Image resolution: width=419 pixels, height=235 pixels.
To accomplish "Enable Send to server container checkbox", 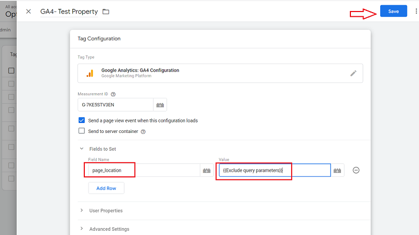I will pyautogui.click(x=82, y=131).
